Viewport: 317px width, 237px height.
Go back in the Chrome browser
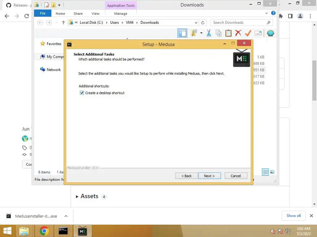[x=7, y=16]
